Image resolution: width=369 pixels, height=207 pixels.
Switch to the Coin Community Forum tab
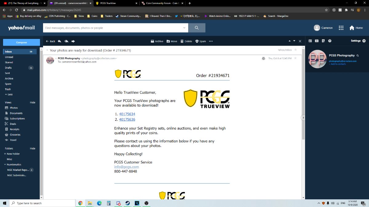tap(162, 3)
